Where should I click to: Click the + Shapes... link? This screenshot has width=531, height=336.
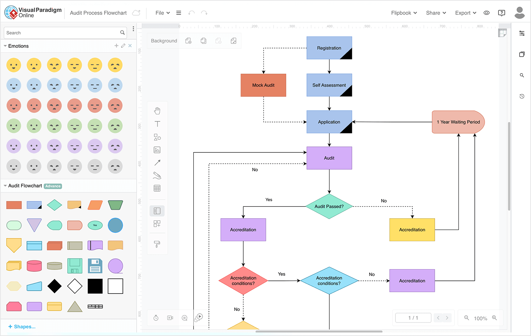[x=22, y=326]
